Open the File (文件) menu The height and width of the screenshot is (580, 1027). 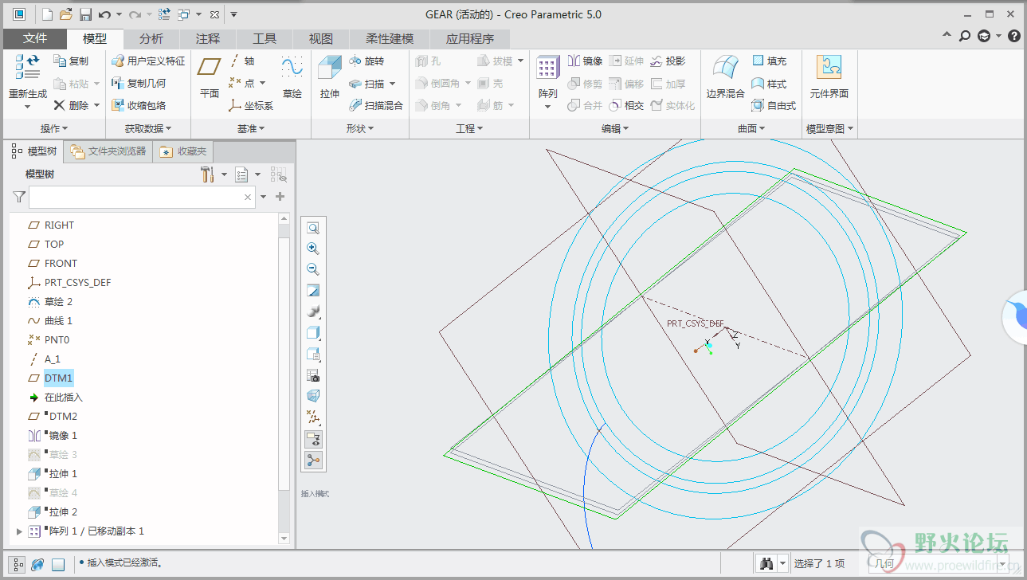coord(35,38)
